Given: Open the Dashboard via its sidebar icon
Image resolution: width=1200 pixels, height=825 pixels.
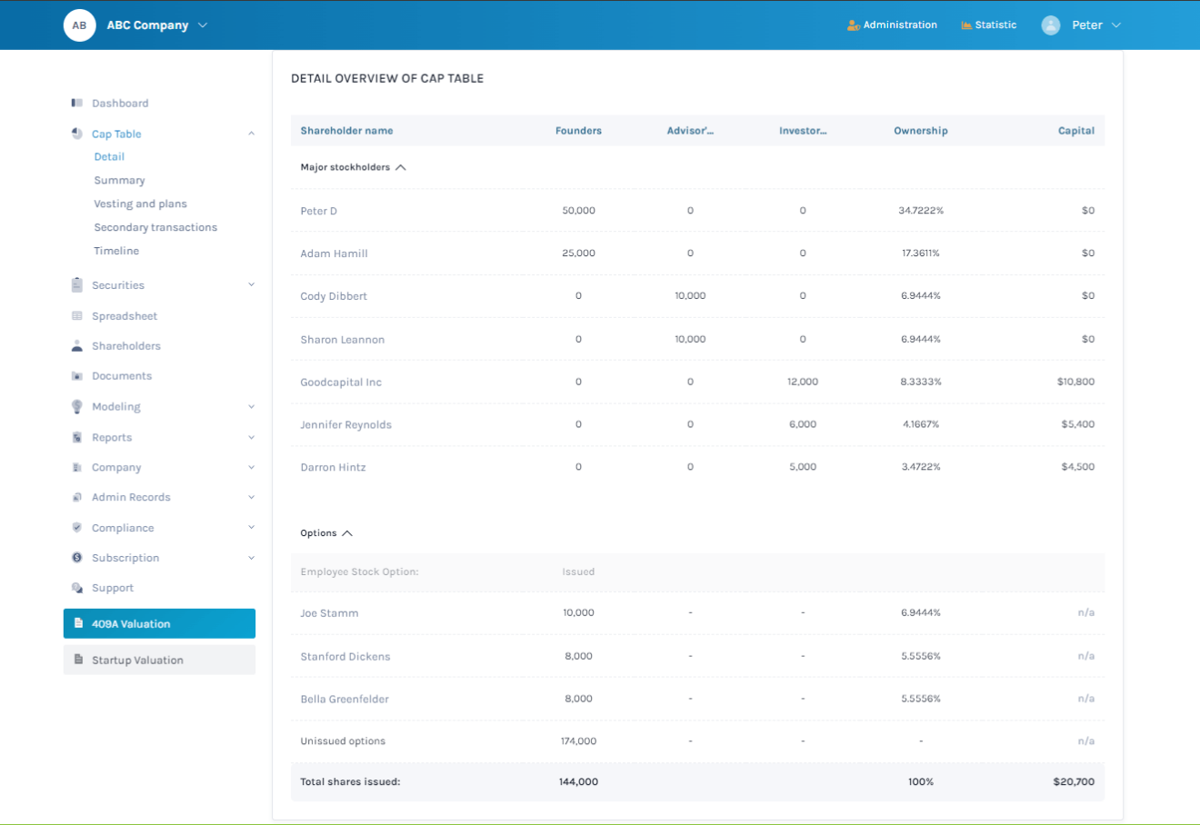Looking at the screenshot, I should coord(76,103).
